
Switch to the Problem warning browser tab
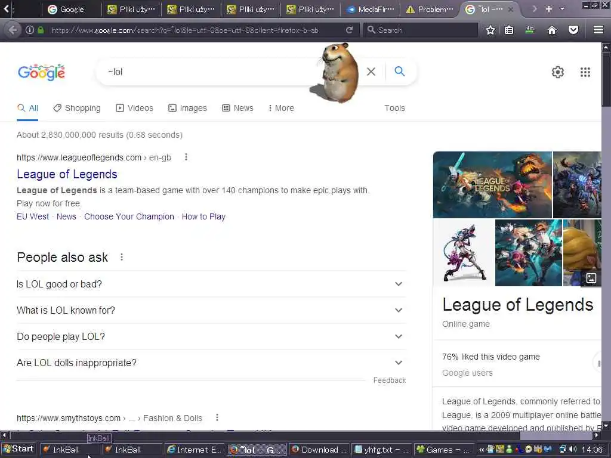tap(430, 10)
